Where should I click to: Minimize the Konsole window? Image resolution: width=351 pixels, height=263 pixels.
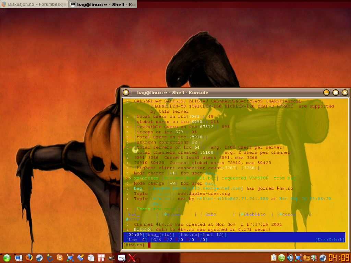326,92
